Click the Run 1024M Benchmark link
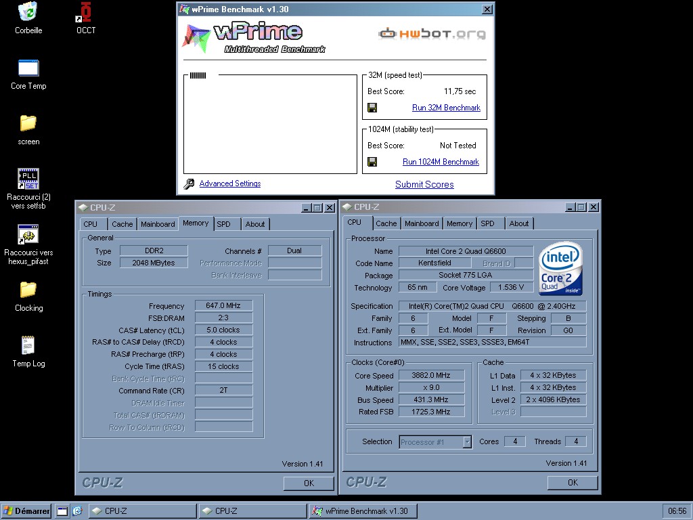The width and height of the screenshot is (693, 520). point(441,162)
